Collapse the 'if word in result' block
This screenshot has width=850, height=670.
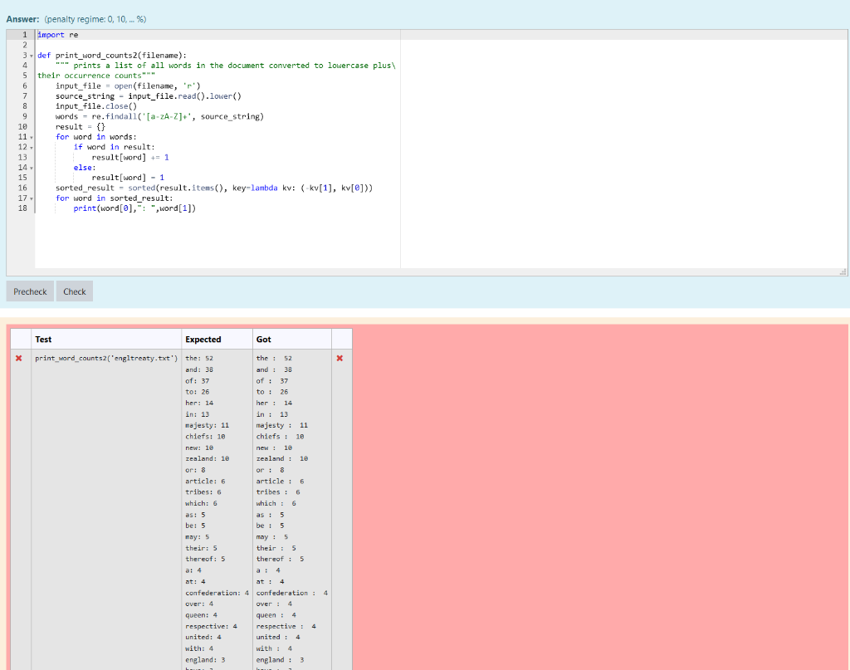(30, 146)
